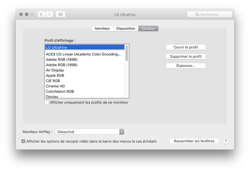
Task: Select the Air Display profile
Action: (x=85, y=70)
